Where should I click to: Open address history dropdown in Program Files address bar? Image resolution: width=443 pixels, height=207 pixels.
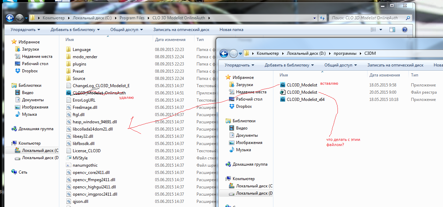(315, 18)
